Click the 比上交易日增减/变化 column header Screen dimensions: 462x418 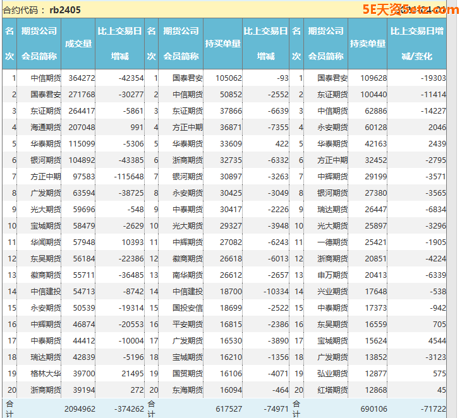[416, 44]
